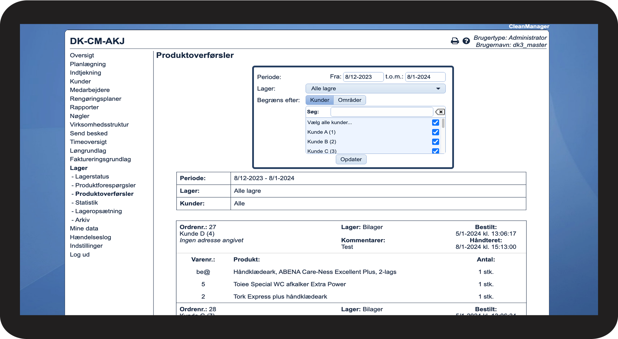Navigate to Rengøringsplaner in sidebar
The height and width of the screenshot is (339, 618).
(95, 99)
